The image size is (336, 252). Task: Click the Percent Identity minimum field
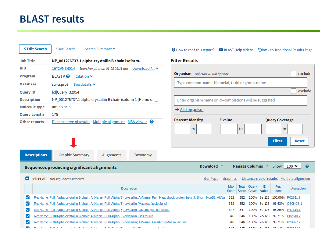coord(182,129)
